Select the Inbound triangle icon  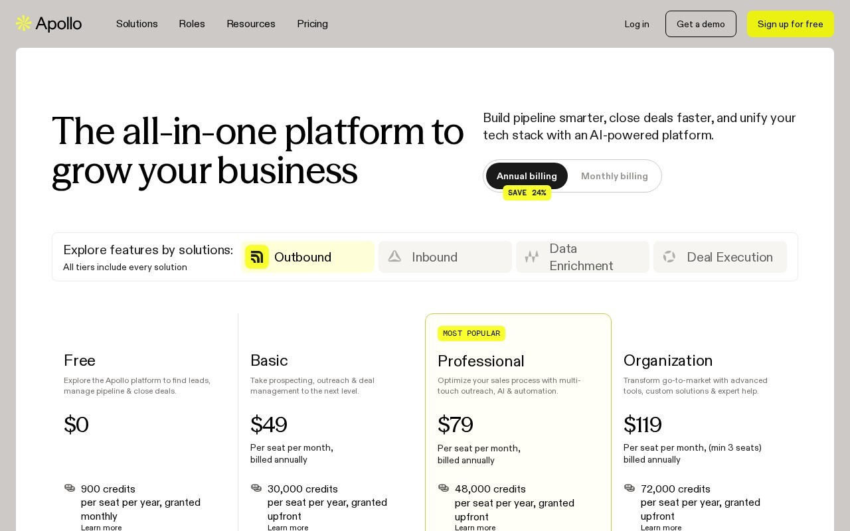point(394,256)
